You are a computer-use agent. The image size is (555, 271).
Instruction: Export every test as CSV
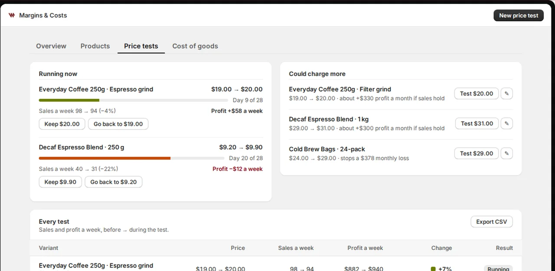tap(492, 222)
